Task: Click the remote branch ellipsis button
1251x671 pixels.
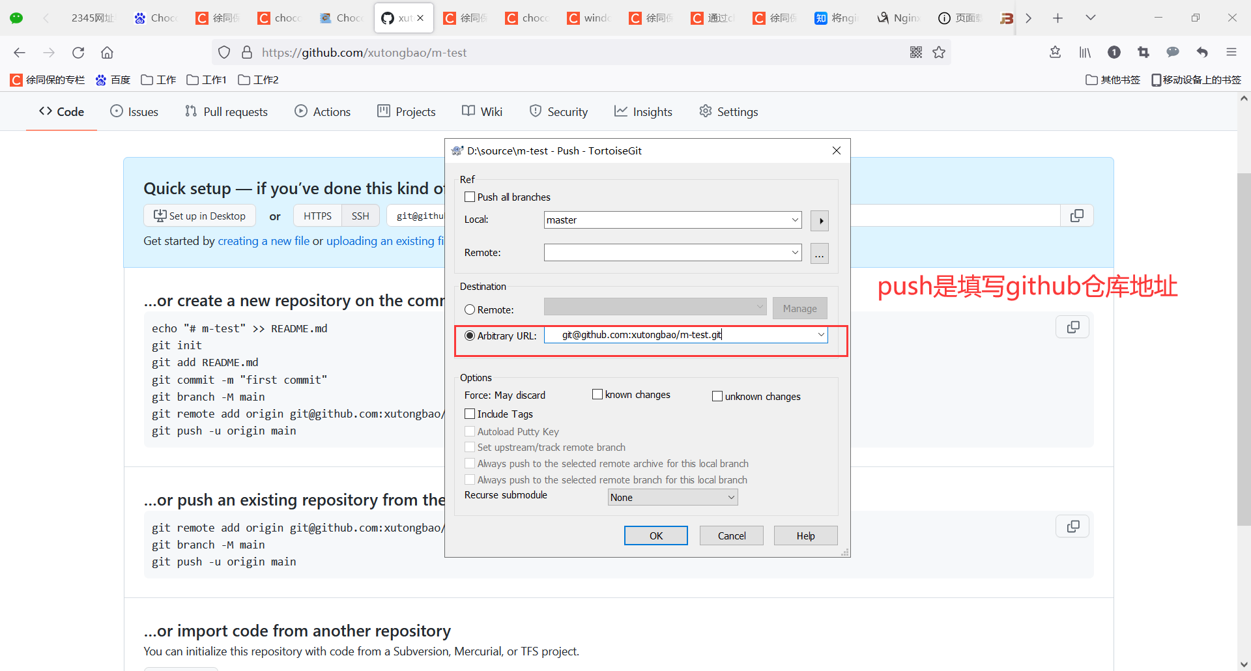Action: 820,253
